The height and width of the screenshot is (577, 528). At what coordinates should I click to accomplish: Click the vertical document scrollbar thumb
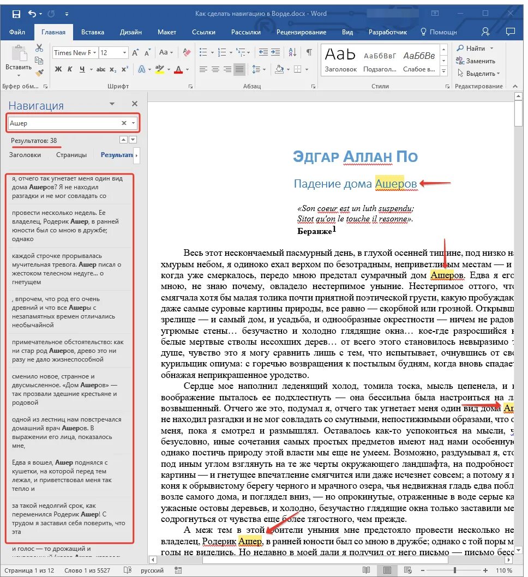pos(518,113)
